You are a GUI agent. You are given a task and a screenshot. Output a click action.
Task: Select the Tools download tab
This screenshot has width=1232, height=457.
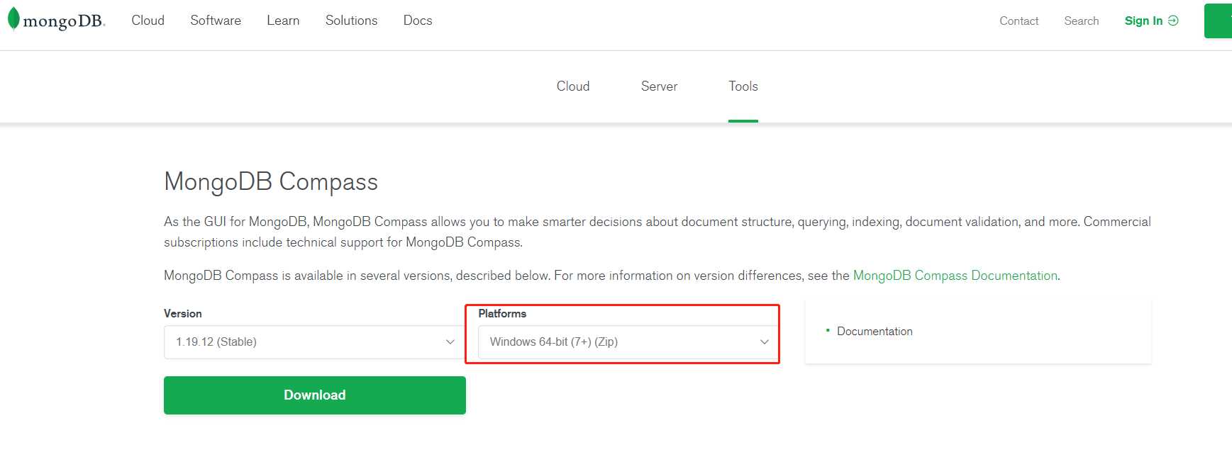(743, 86)
